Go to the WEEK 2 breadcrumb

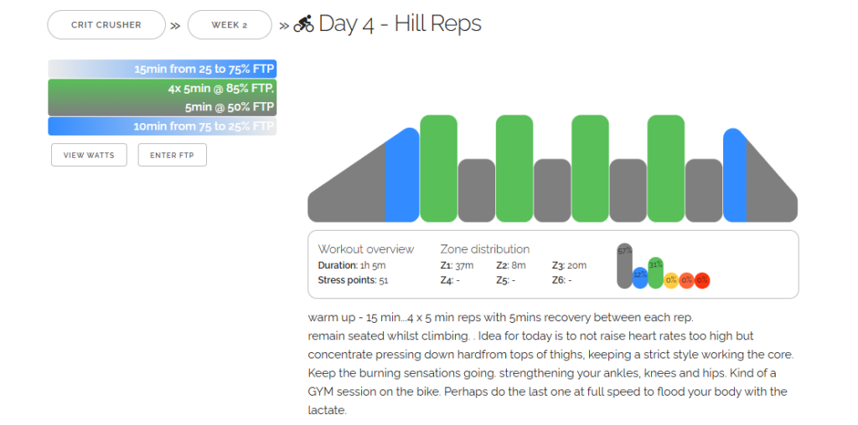point(230,25)
